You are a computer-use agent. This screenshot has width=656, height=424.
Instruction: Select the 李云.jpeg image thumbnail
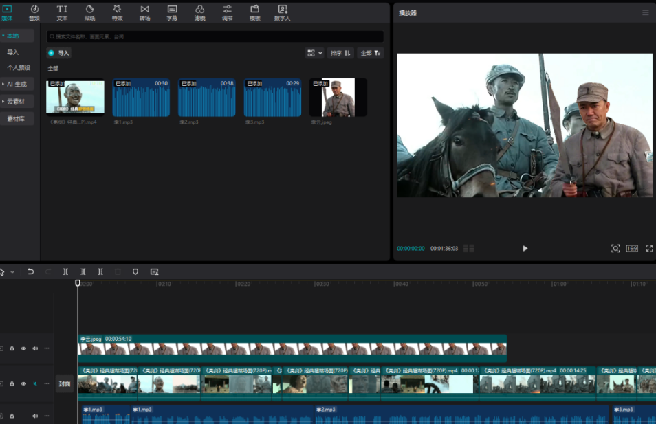coord(338,97)
